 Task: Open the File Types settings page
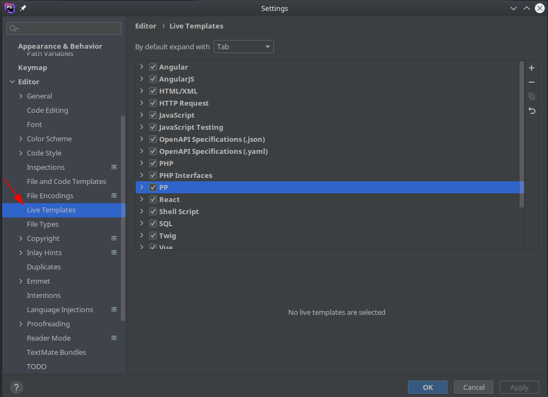43,224
